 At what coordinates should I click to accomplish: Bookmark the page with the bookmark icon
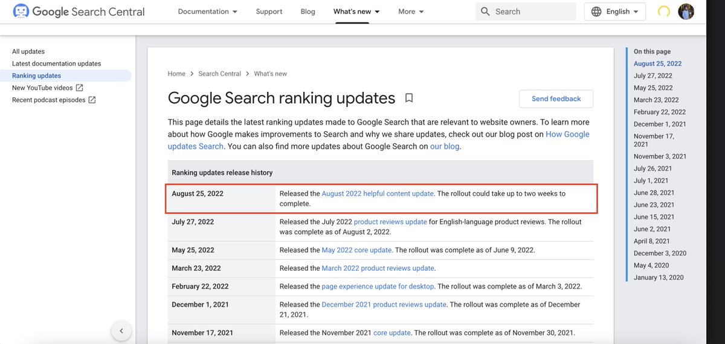(409, 98)
